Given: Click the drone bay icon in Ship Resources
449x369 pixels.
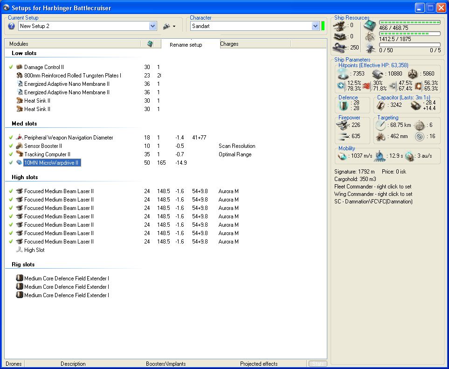Looking at the screenshot, I should click(x=370, y=48).
